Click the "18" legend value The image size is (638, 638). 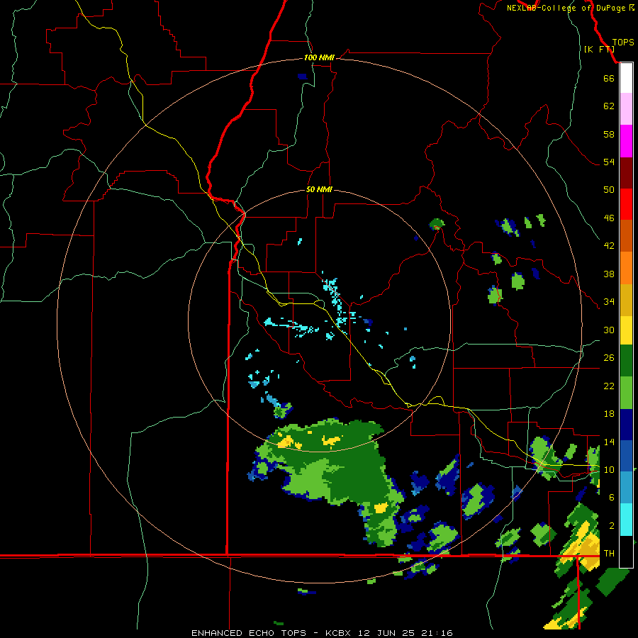tap(609, 414)
